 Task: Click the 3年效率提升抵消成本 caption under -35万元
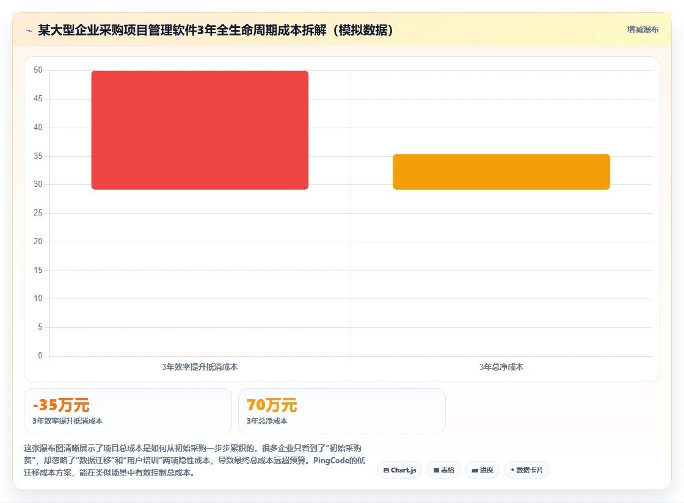(x=68, y=421)
